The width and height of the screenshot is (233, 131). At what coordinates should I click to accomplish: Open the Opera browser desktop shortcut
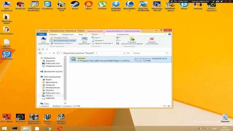(x=88, y=5)
